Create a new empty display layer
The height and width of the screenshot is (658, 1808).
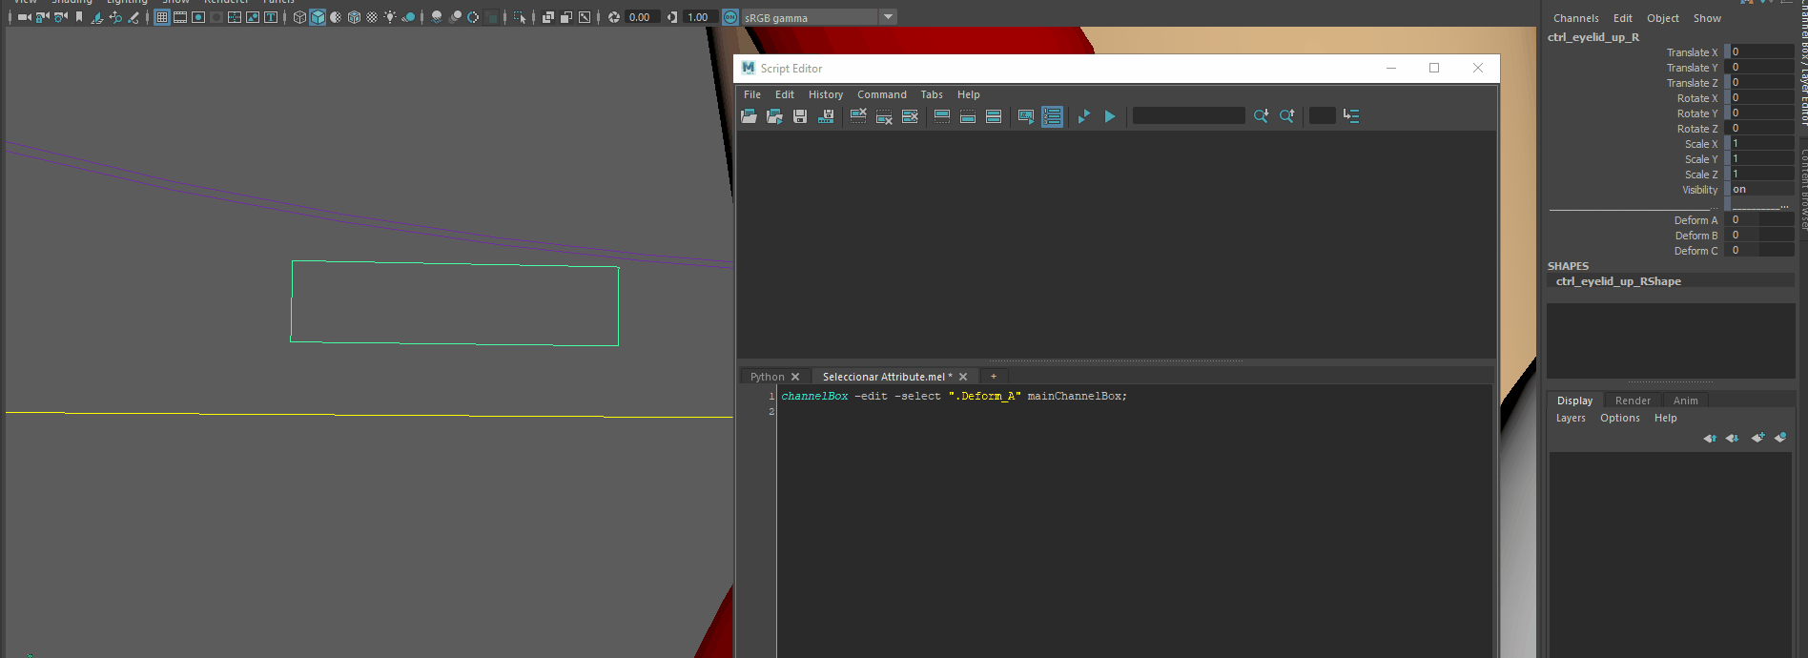pos(1757,438)
